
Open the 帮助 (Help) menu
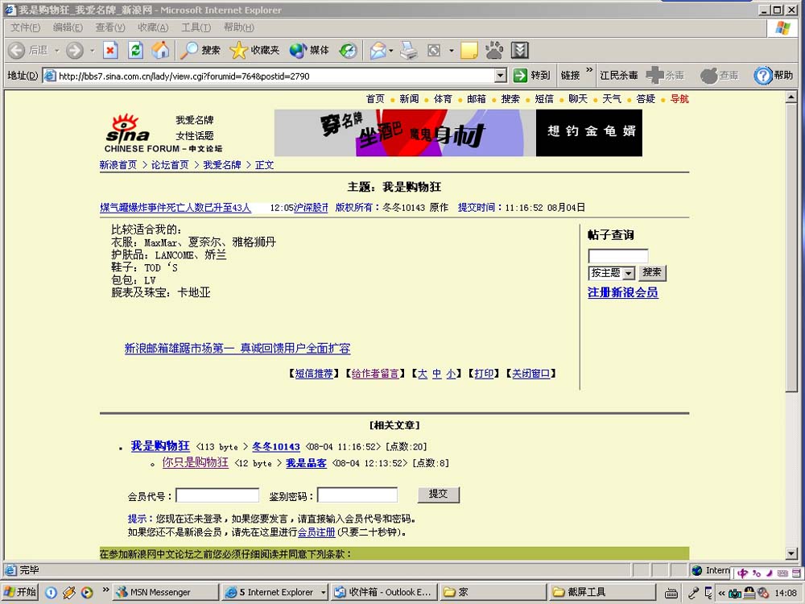click(x=239, y=27)
